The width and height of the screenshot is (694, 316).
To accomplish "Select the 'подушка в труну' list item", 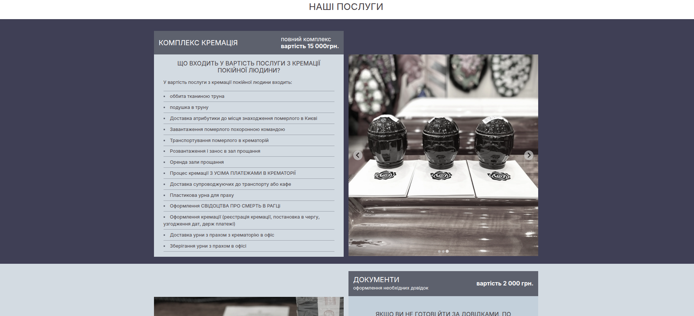I will click(189, 107).
